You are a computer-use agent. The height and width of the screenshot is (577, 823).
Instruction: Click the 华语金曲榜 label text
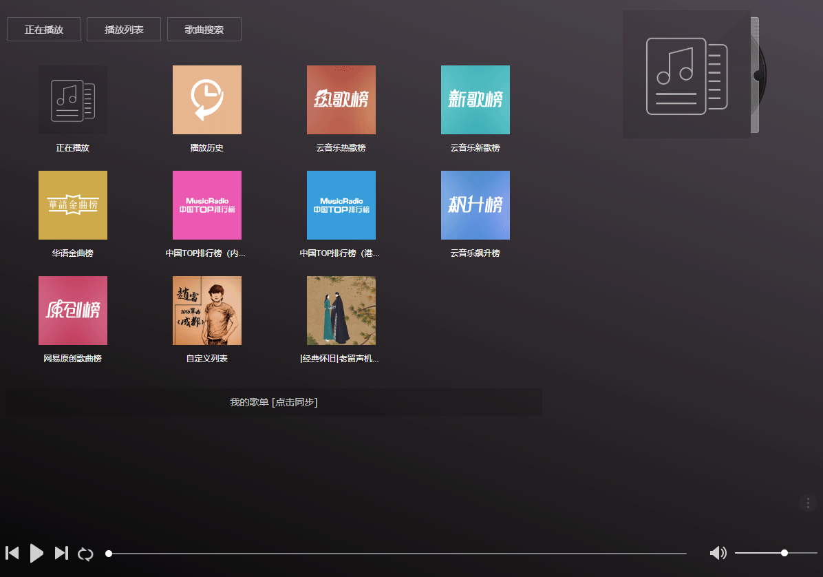[73, 253]
